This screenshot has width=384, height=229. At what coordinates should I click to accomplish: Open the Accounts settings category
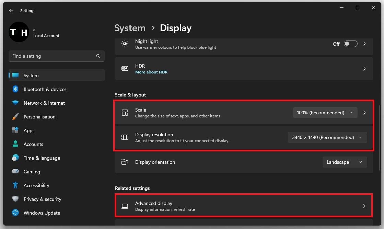33,144
